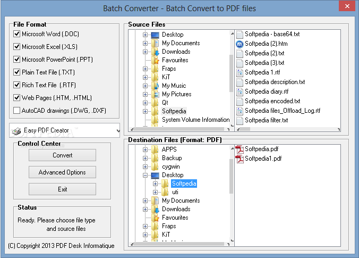This screenshot has width=359, height=258.
Task: Click Softpedia files_Offload_Log.rtf icon
Action: click(240, 111)
